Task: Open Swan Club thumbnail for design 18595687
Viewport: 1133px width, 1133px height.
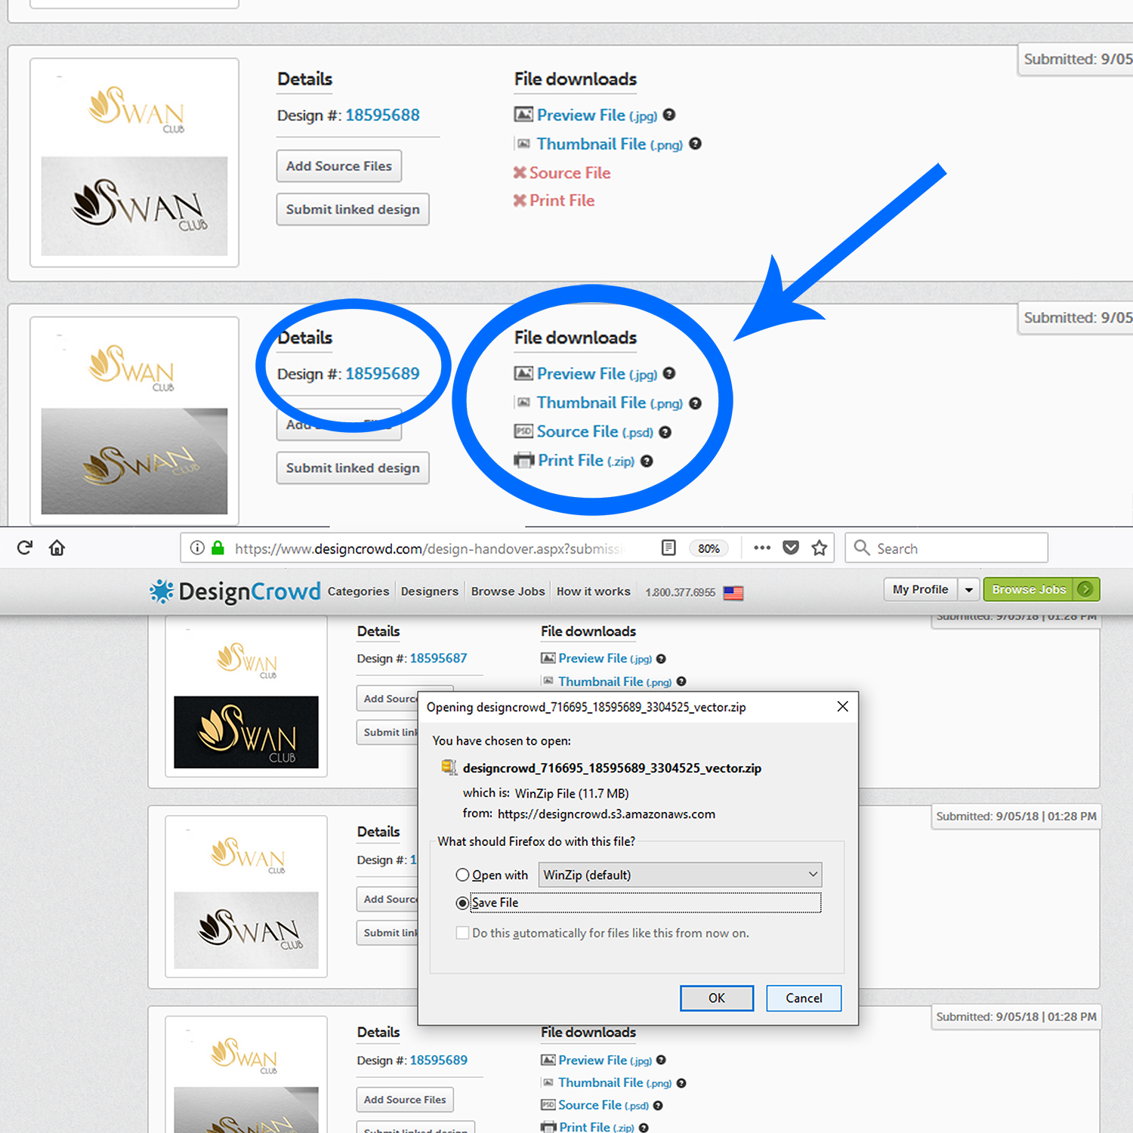Action: [x=246, y=696]
